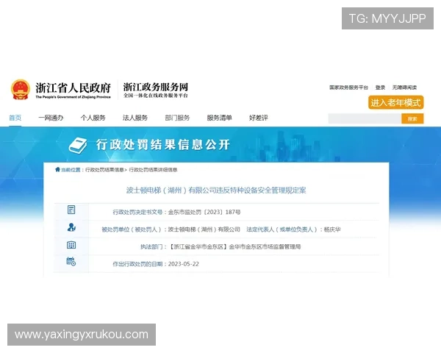
Task: Select 法人服务 in the navigation bar
Action: [x=135, y=118]
